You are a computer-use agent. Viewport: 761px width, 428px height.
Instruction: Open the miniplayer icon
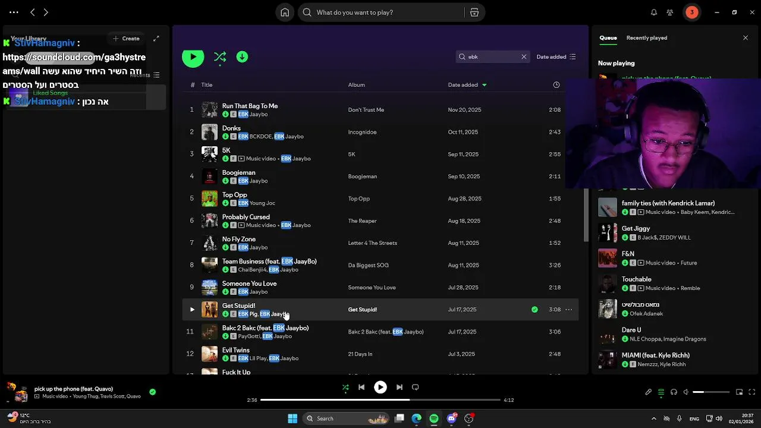(740, 392)
